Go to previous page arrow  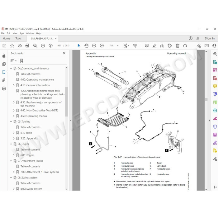pos(43,45)
